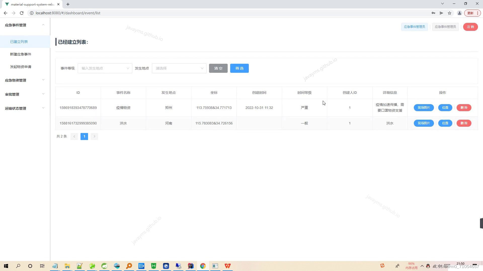This screenshot has height=271, width=483.
Task: Open Windows Start menu
Action: click(x=6, y=266)
